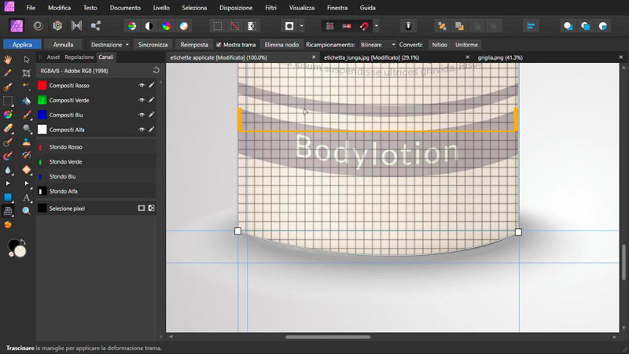Click the primary black color swatch
629x354 pixels.
pos(13,245)
